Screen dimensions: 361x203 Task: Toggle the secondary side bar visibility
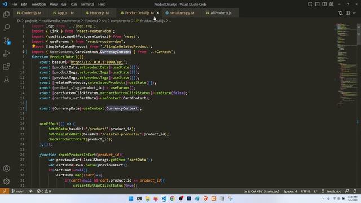pyautogui.click(x=324, y=4)
